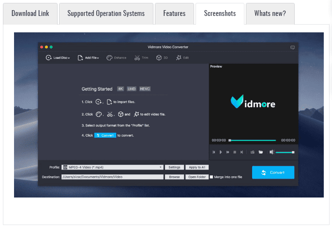Click the feedback chat icon in title bar
Screen dimensions: 332x226
[x=292, y=47]
